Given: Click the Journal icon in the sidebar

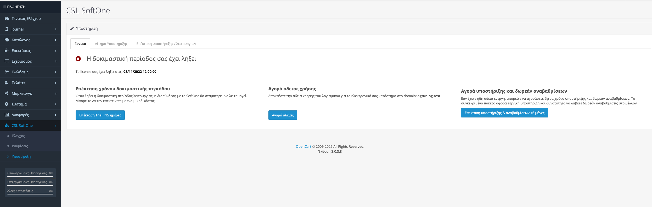Looking at the screenshot, I should click(x=7, y=29).
